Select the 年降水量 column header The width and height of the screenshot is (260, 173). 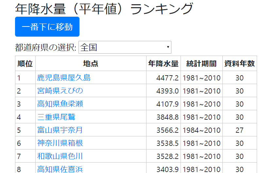pyautogui.click(x=163, y=64)
